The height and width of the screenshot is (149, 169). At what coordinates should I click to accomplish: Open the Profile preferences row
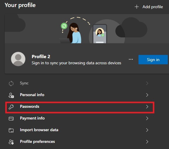[80, 142]
